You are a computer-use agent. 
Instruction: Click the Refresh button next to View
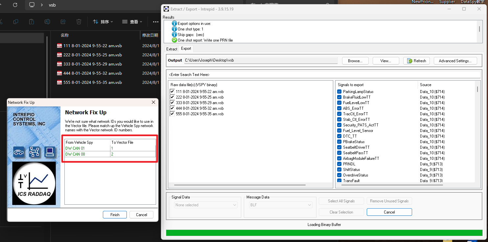(x=416, y=61)
